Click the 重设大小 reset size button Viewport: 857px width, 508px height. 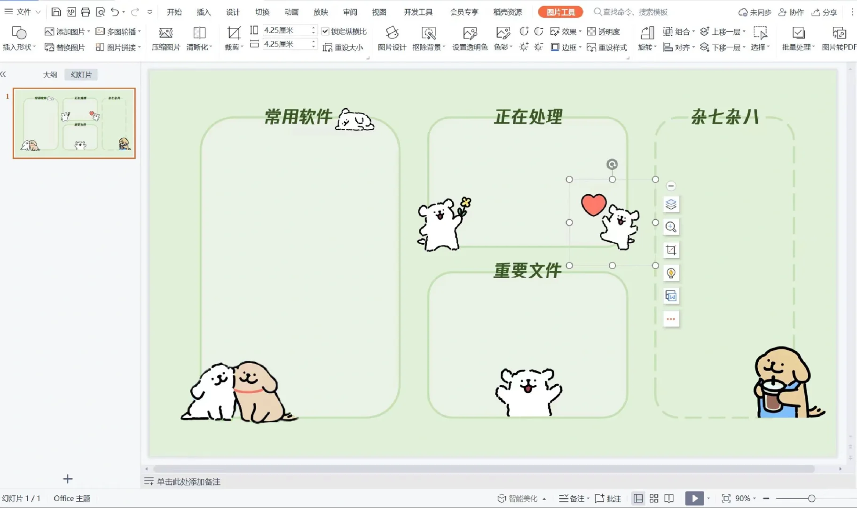(344, 47)
